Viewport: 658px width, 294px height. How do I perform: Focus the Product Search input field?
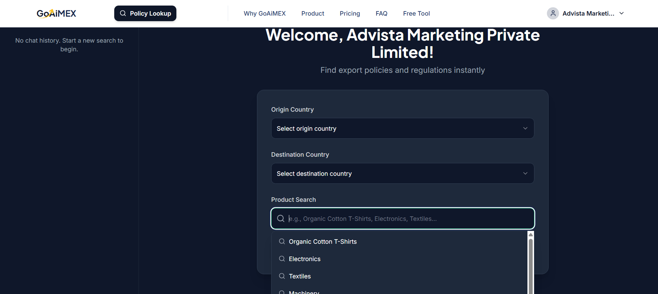tap(402, 218)
